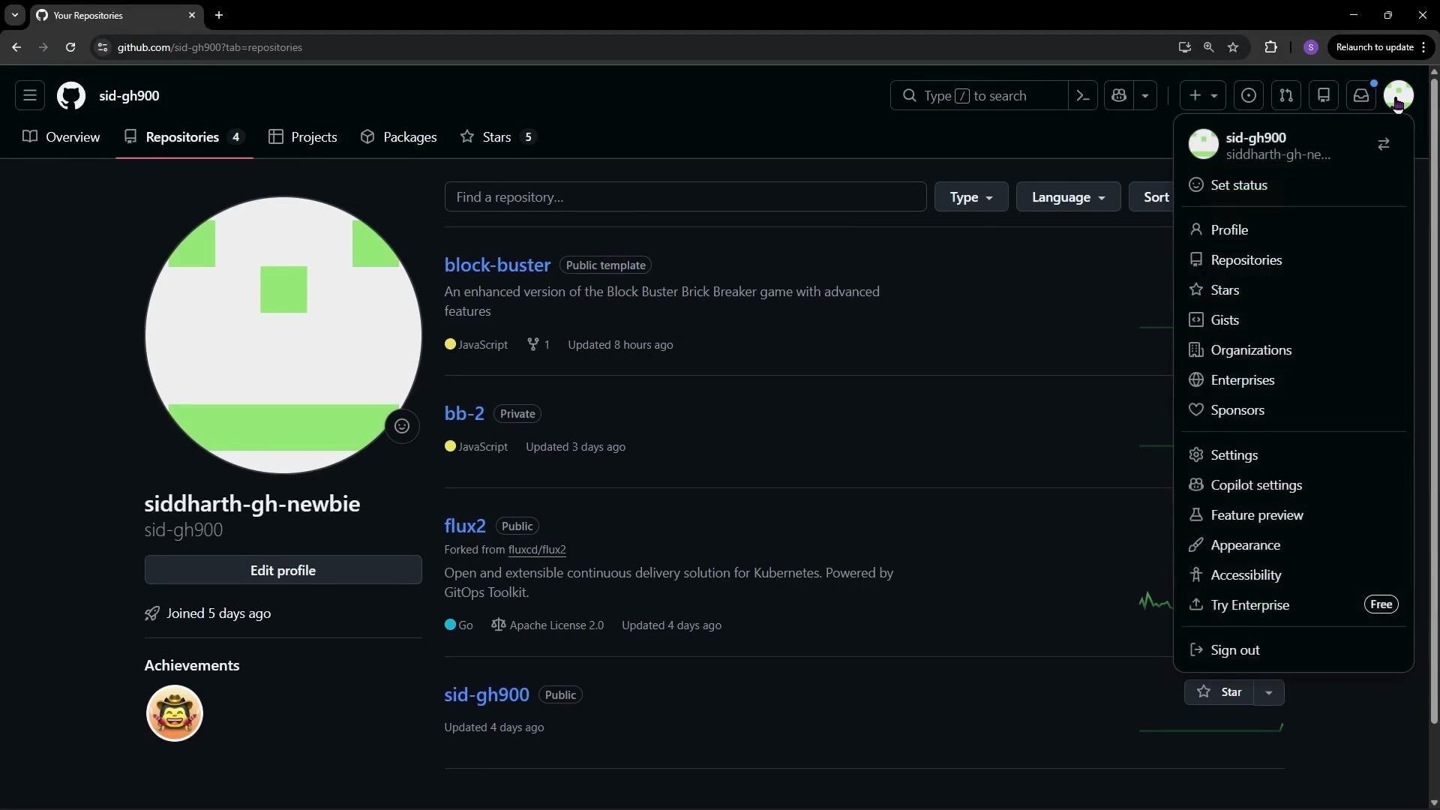This screenshot has height=810, width=1440.
Task: View block-buster forks count icon
Action: (532, 344)
